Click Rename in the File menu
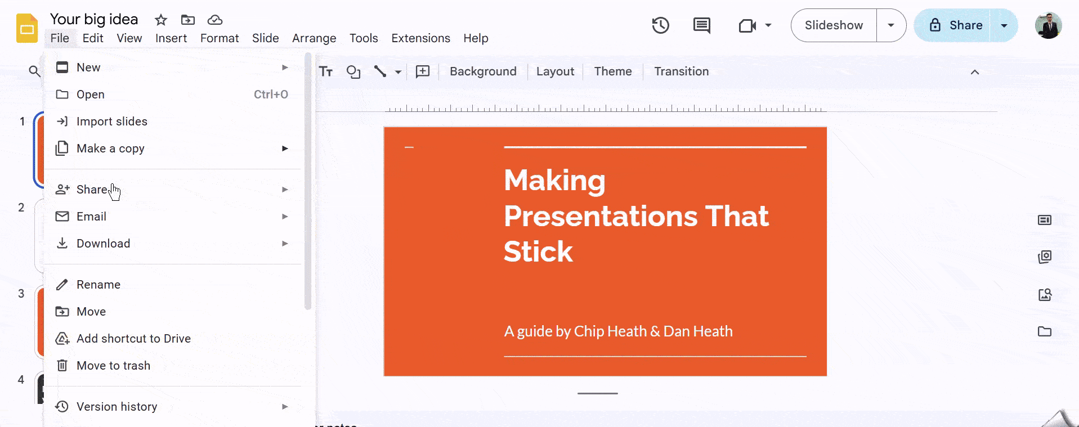 (99, 285)
